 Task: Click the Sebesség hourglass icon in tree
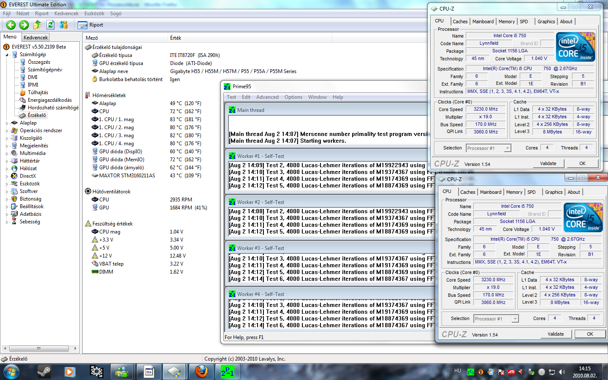(14, 222)
